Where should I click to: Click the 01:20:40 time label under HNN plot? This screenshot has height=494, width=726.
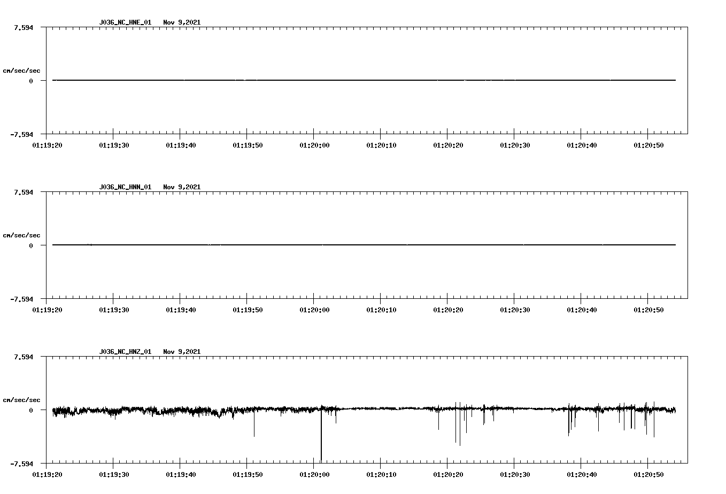(x=582, y=310)
